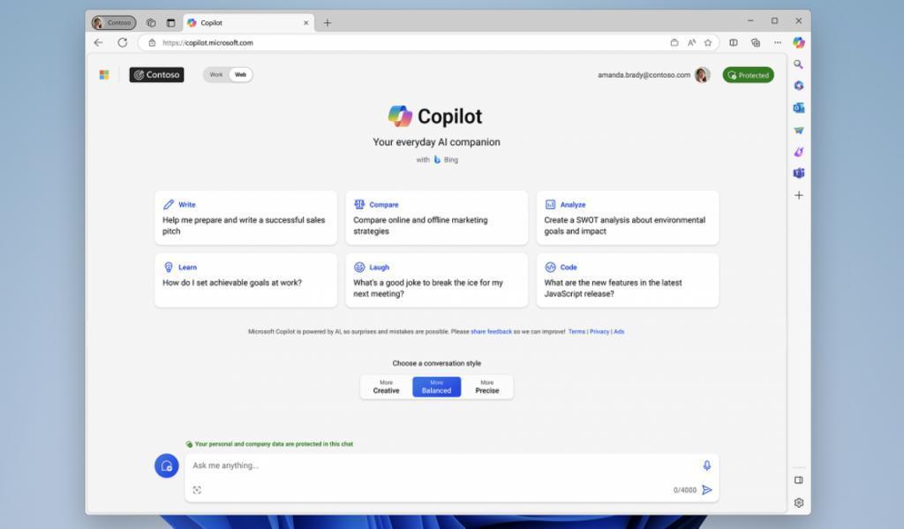The height and width of the screenshot is (529, 904).
Task: Select the Write sales pitch suggestion card
Action: 245,218
